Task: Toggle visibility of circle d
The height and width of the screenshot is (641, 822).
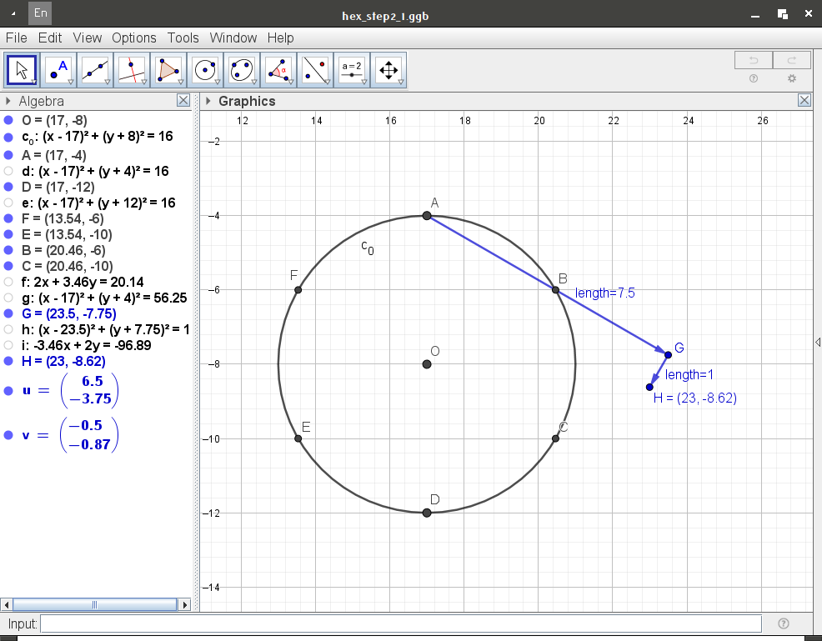Action: click(8, 171)
